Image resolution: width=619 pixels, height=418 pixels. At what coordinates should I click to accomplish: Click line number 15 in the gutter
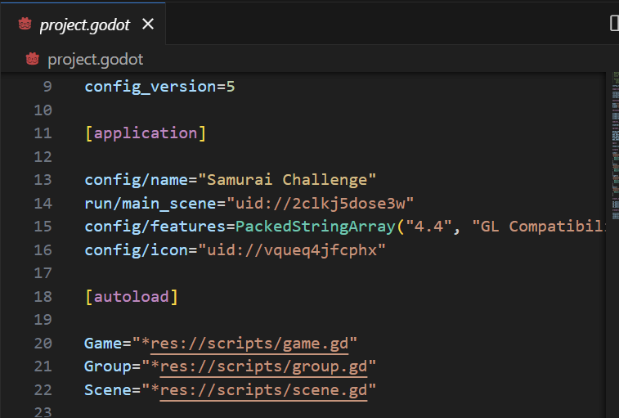[x=43, y=227]
